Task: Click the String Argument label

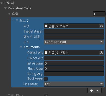Action: [x=36, y=74]
